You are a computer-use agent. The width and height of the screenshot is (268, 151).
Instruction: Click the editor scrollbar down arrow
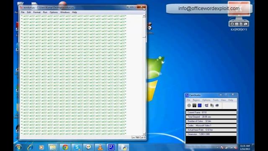(144, 134)
